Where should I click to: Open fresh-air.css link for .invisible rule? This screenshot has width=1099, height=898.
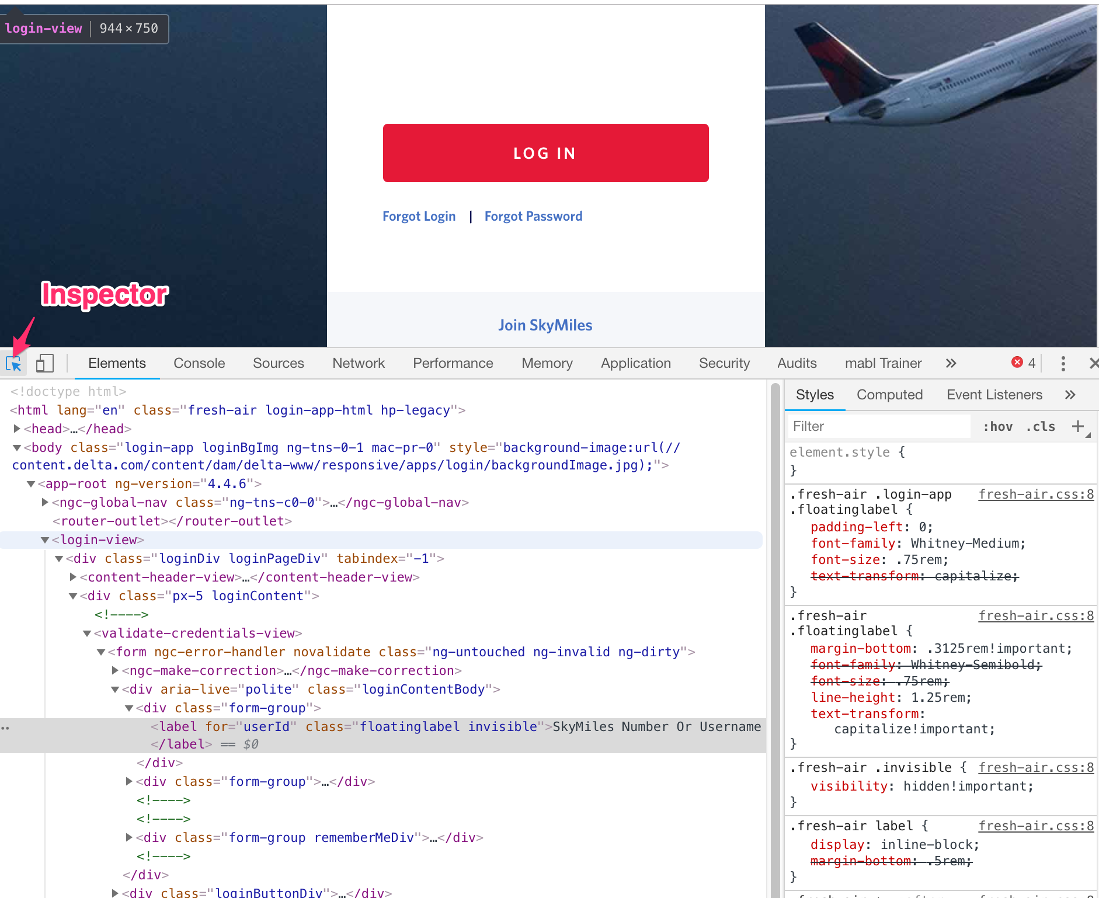[x=1036, y=767]
